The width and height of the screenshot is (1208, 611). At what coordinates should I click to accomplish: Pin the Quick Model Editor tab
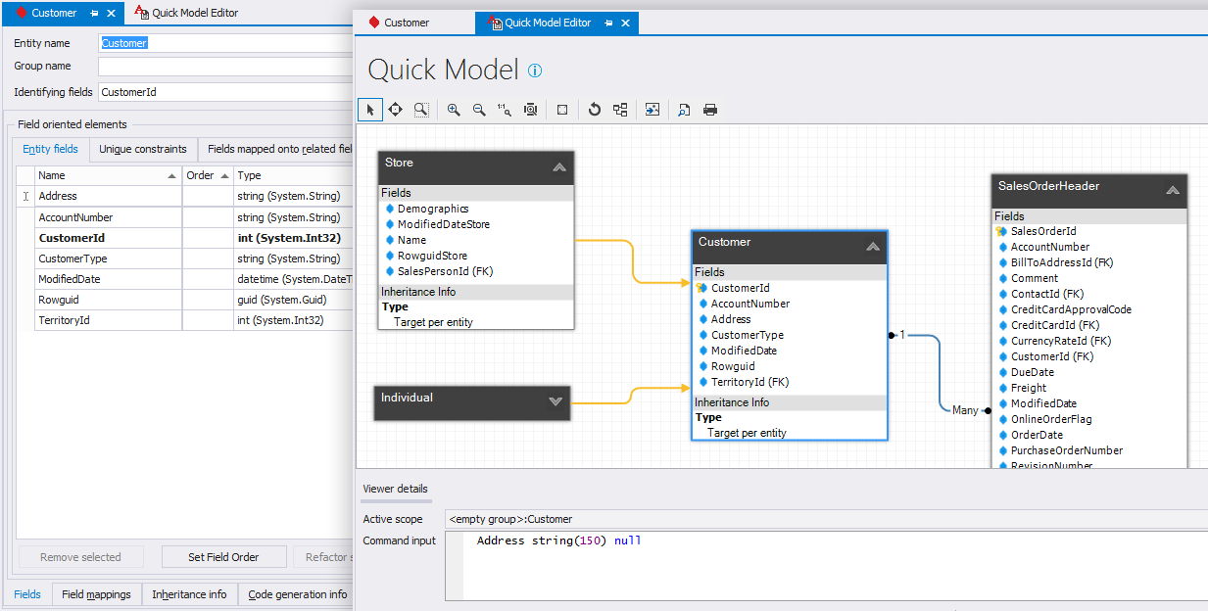coord(608,23)
